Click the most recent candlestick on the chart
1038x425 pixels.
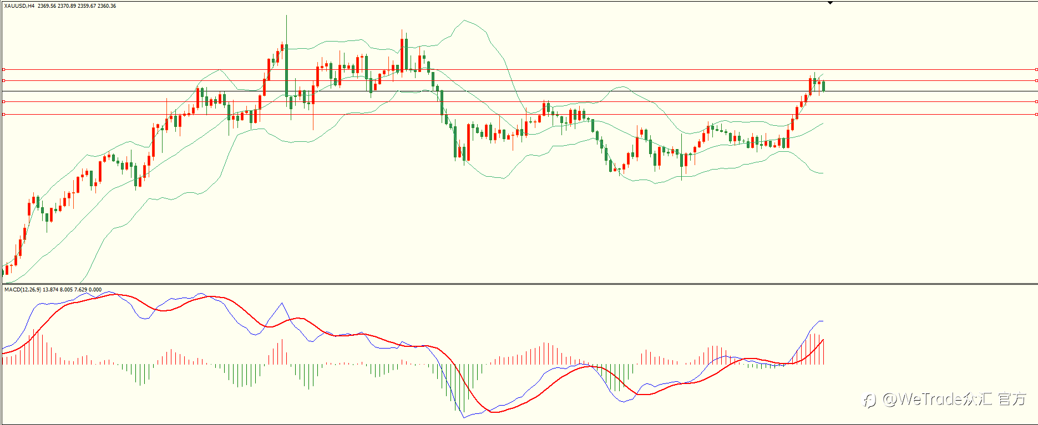(823, 86)
